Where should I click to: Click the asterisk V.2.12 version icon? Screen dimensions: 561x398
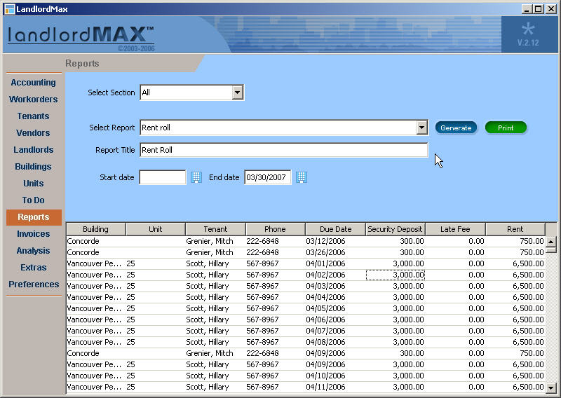coord(528,34)
